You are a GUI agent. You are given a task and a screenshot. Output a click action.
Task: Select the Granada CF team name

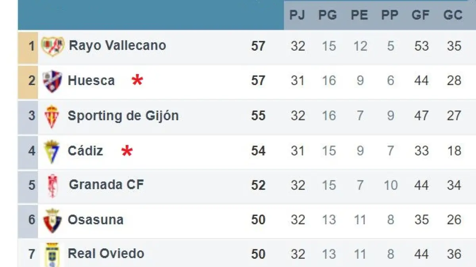click(x=106, y=185)
